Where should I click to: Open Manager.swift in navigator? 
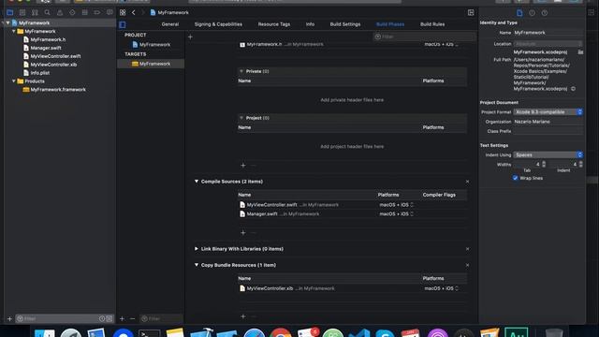click(x=46, y=48)
